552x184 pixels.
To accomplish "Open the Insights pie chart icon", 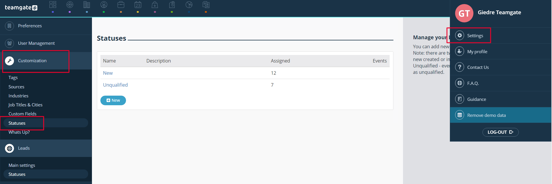I will [189, 5].
